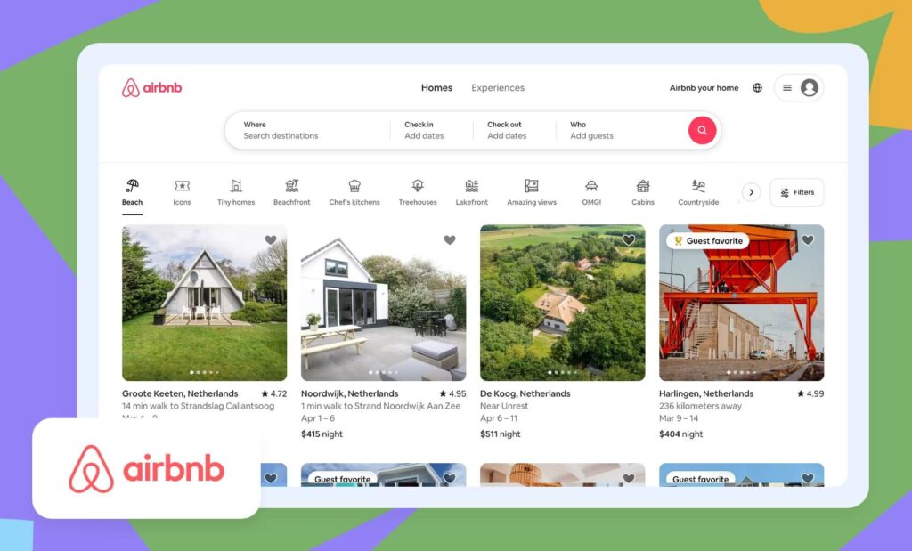Select the Beachfront category

(x=292, y=192)
